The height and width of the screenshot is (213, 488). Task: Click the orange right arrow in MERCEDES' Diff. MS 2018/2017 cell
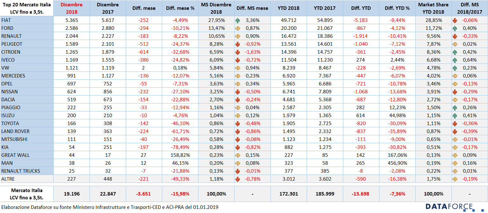tap(455, 76)
